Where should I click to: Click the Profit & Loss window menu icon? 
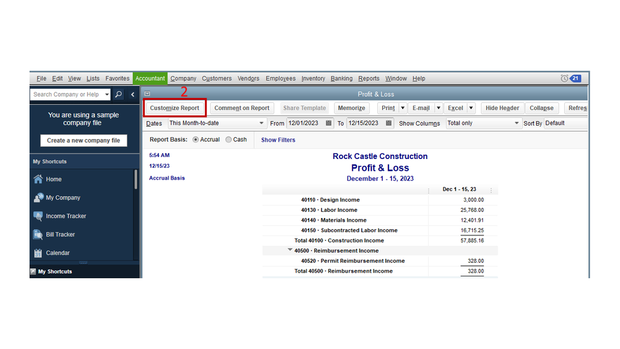coord(147,94)
